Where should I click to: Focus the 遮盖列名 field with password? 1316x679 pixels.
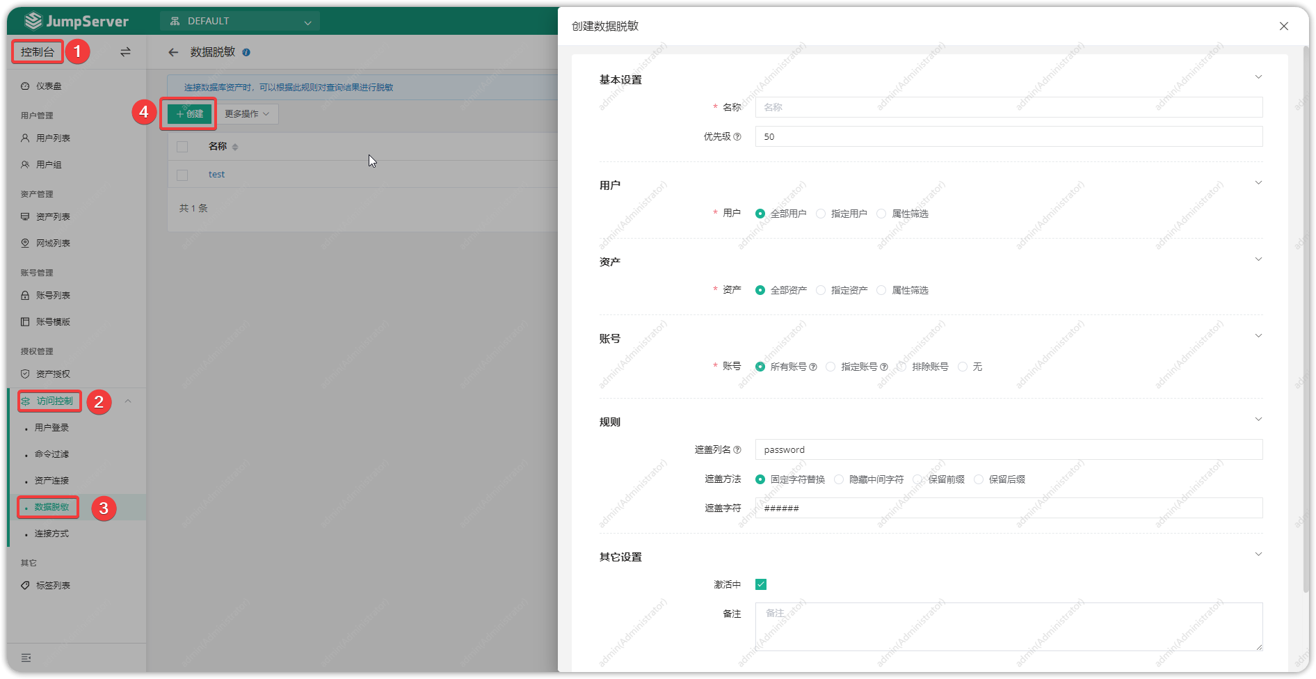coord(1009,449)
